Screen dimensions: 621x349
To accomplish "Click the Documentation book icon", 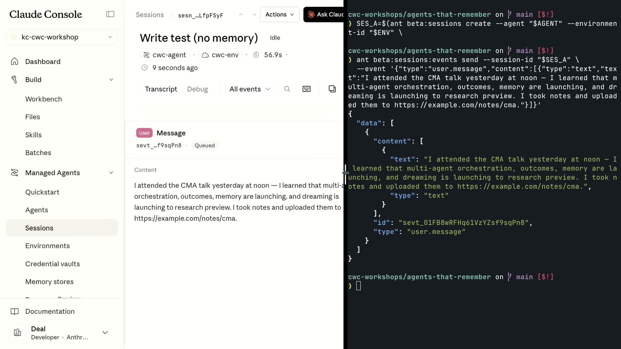I will (x=15, y=311).
